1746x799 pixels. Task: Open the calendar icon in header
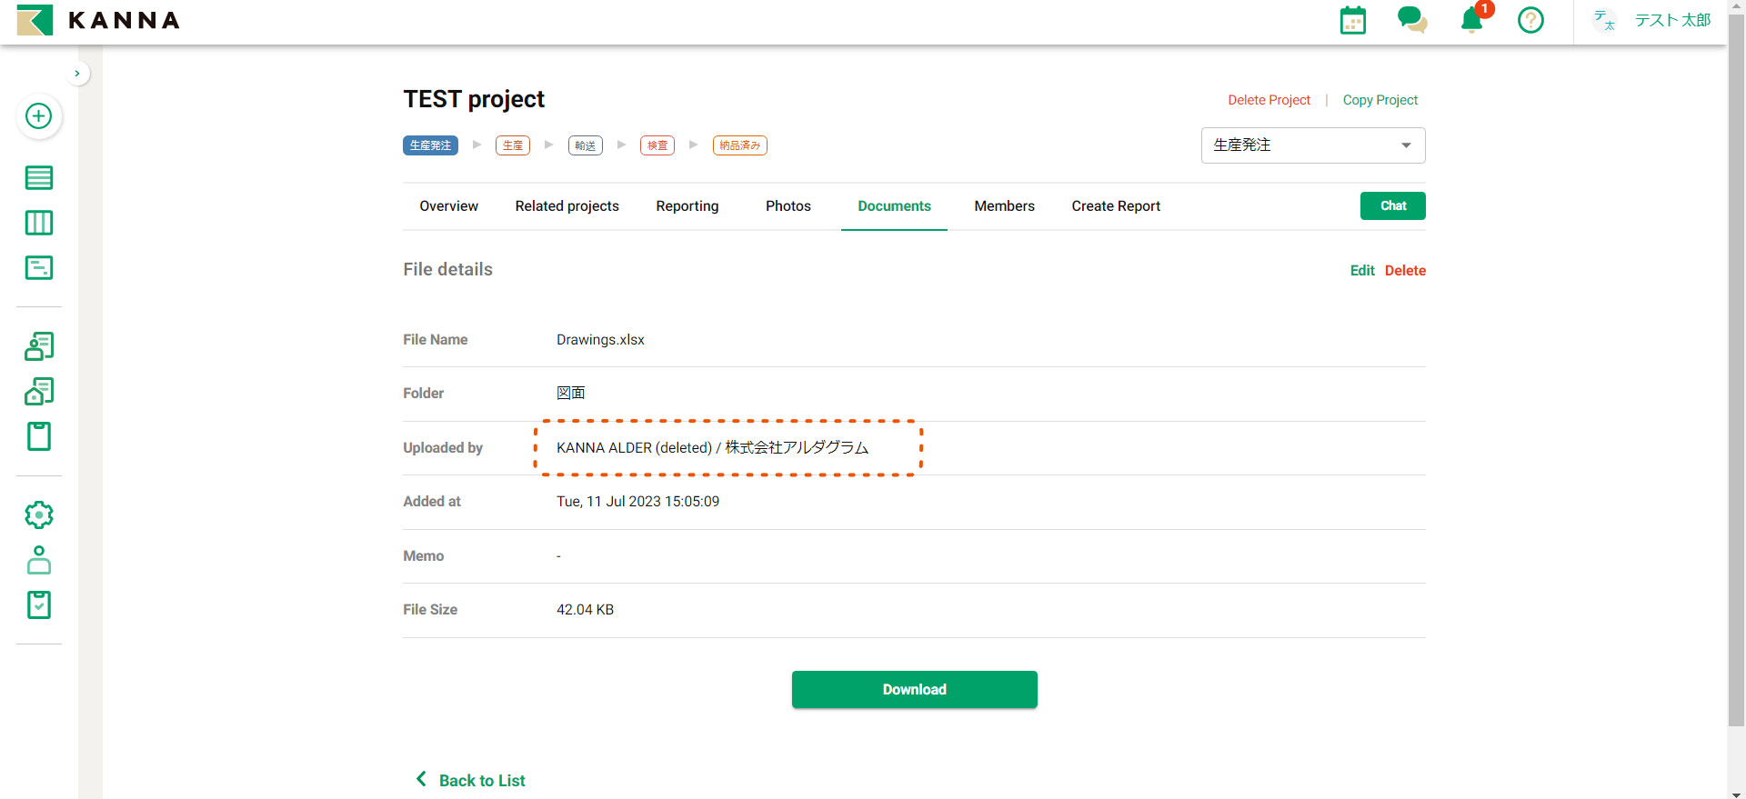[1352, 20]
